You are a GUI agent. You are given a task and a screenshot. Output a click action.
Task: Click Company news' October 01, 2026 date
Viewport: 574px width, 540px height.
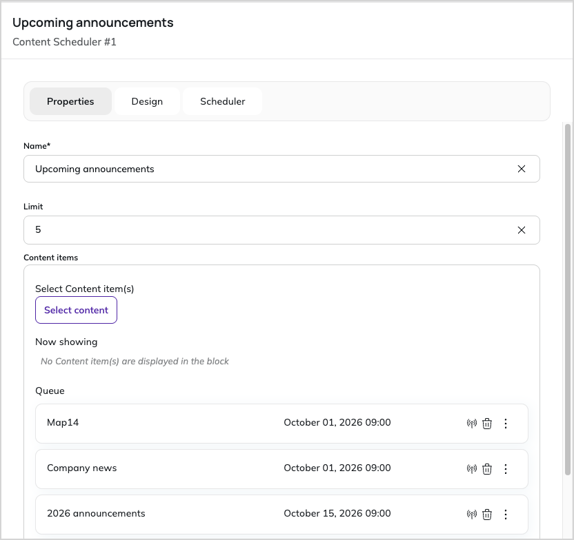pyautogui.click(x=337, y=468)
